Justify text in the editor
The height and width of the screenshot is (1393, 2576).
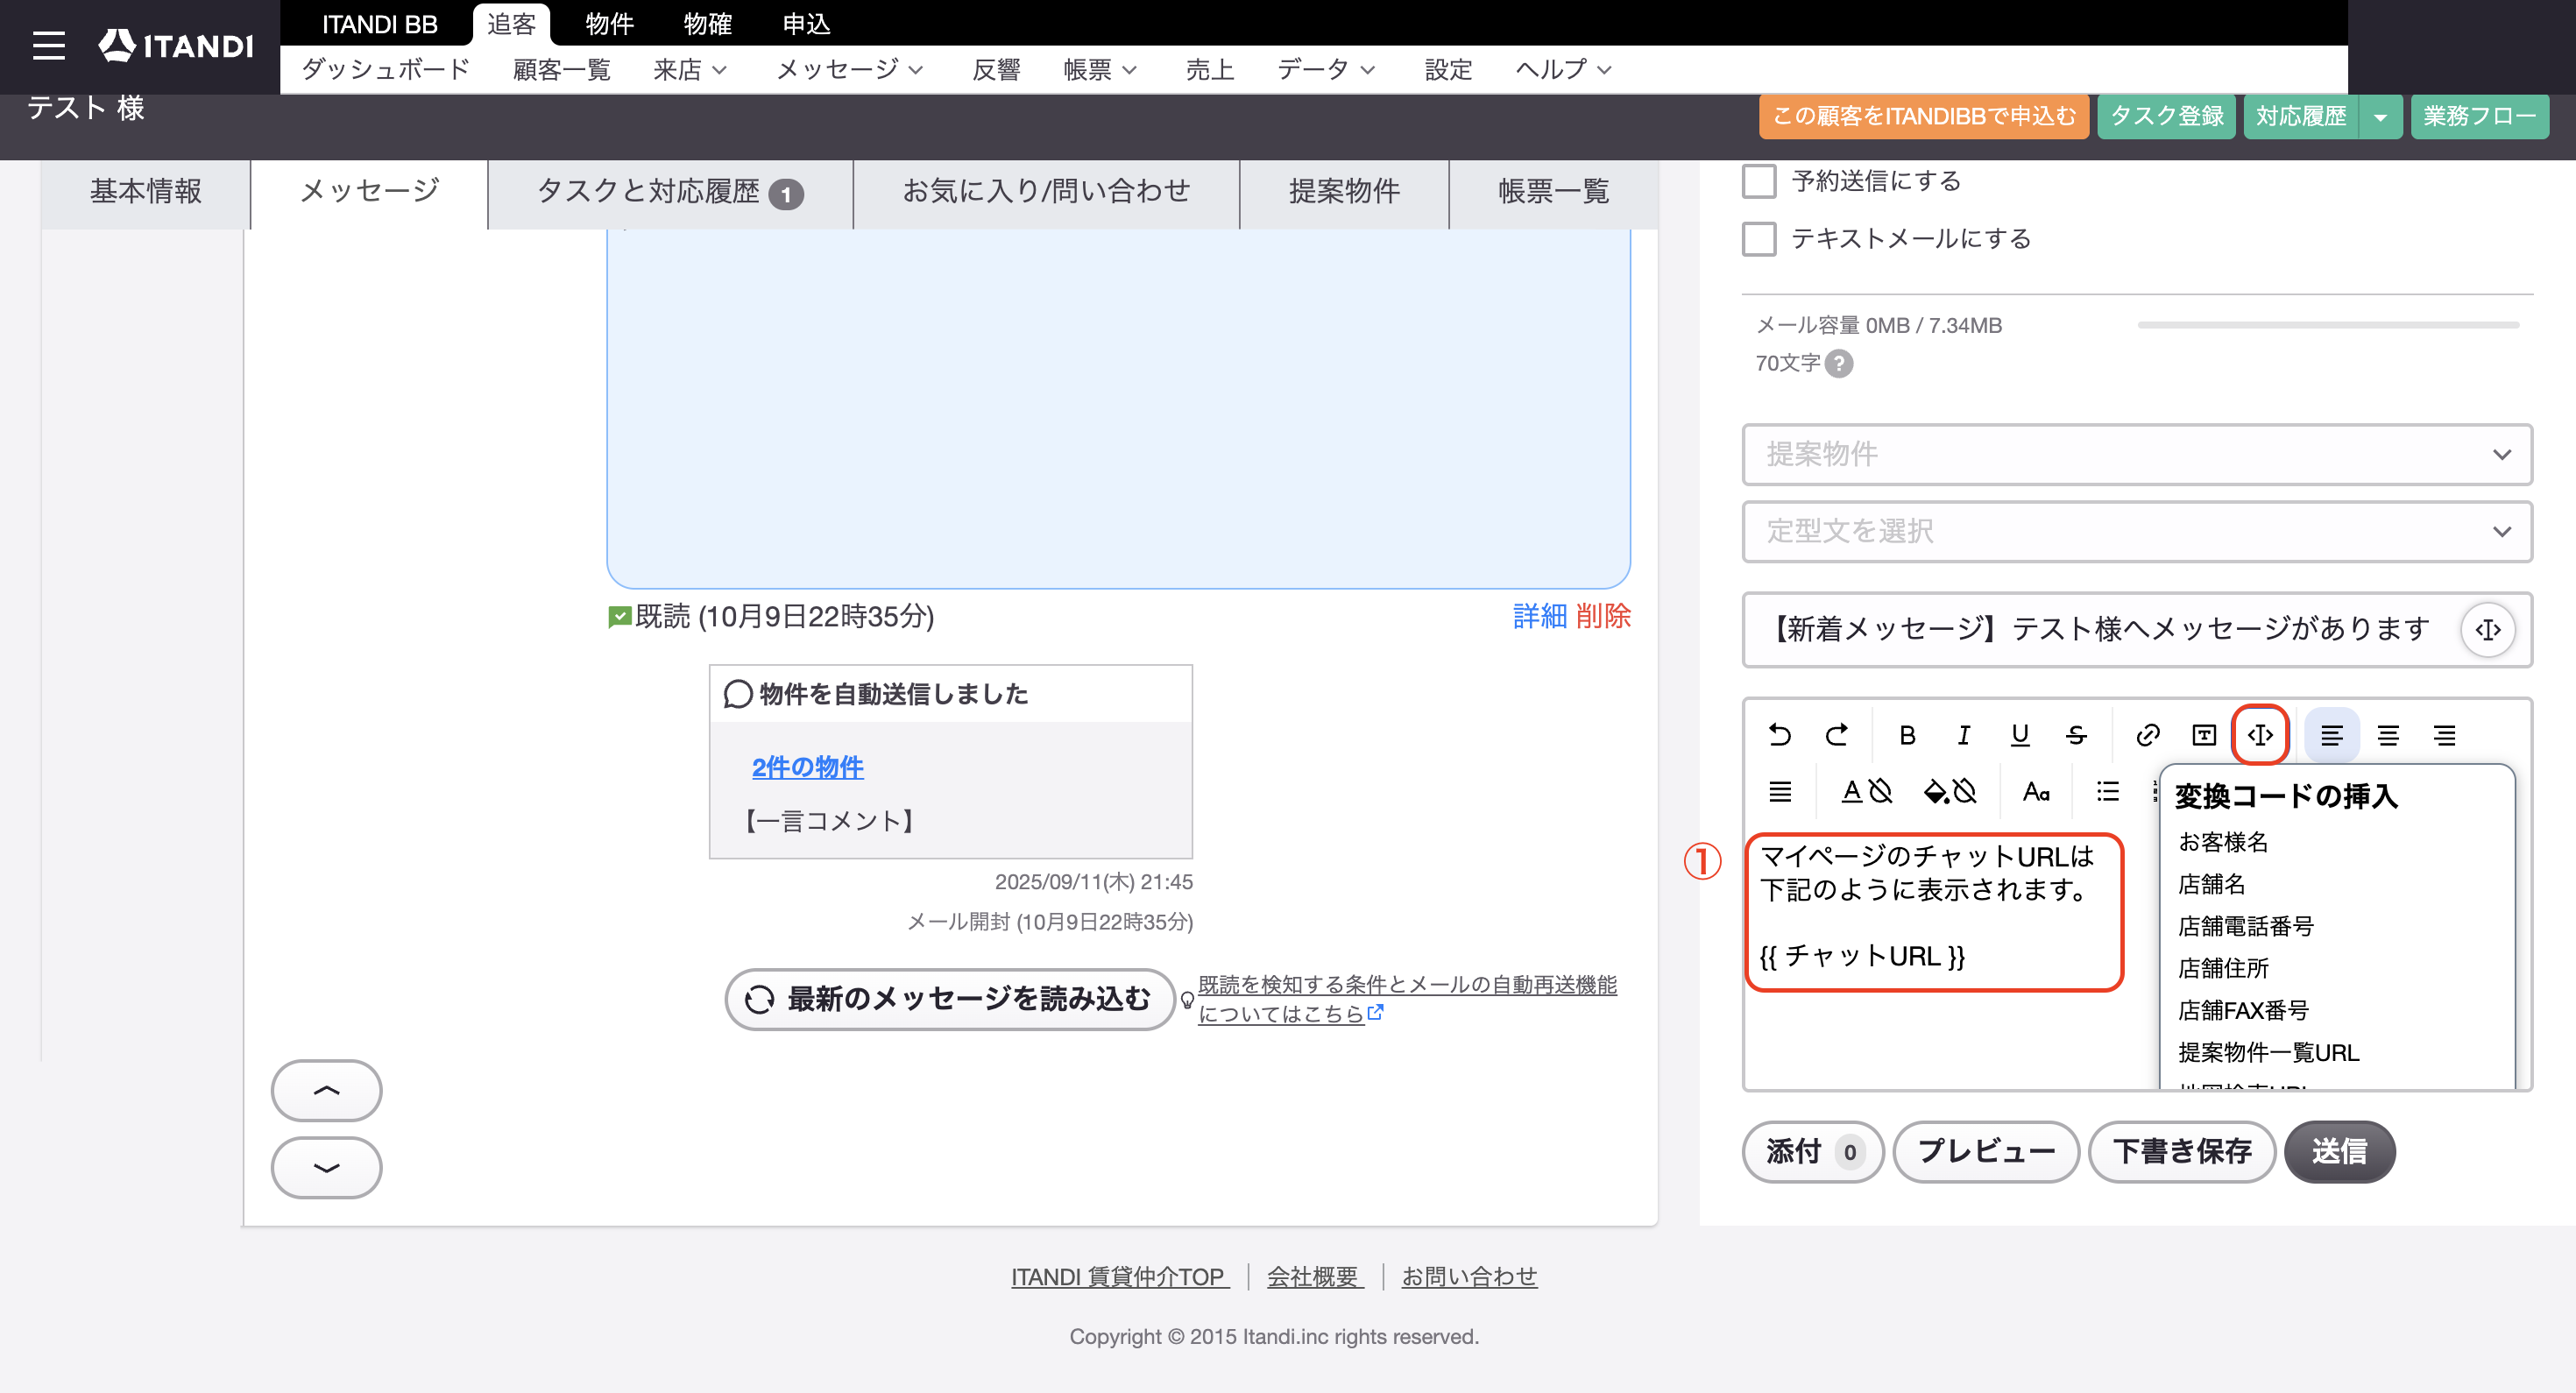(1780, 792)
